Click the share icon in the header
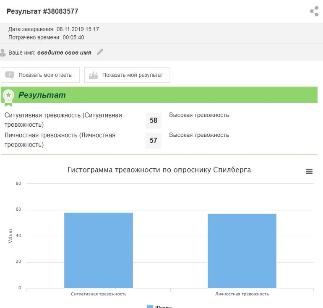Image resolution: width=323 pixels, height=308 pixels. tap(314, 11)
